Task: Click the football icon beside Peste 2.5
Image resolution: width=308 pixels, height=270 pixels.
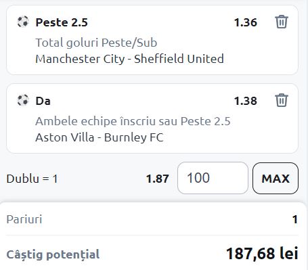Action: 23,22
